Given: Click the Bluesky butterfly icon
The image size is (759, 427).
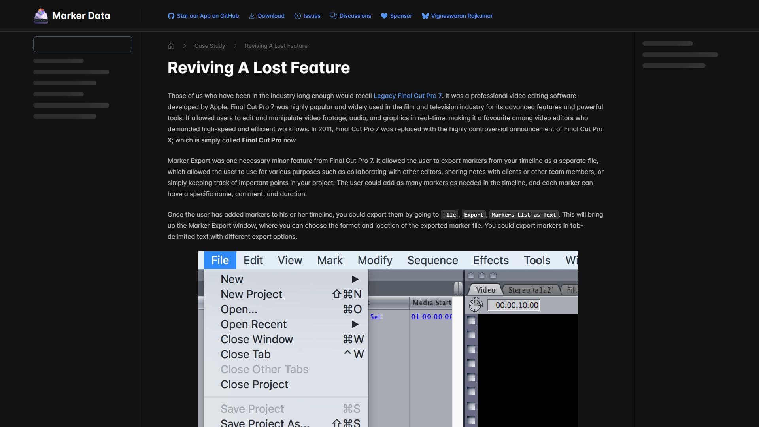Looking at the screenshot, I should click(x=425, y=16).
